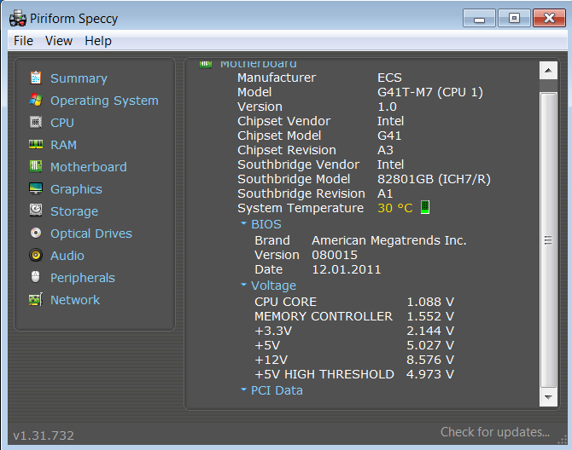This screenshot has width=572, height=450.
Task: Click the CPU chip icon
Action: (x=36, y=123)
